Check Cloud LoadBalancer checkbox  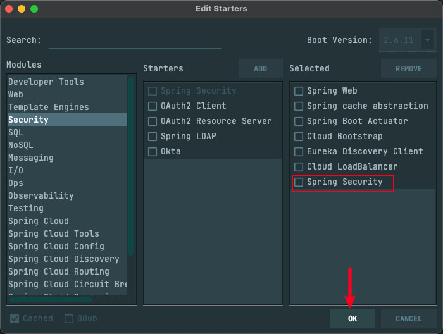coord(299,167)
